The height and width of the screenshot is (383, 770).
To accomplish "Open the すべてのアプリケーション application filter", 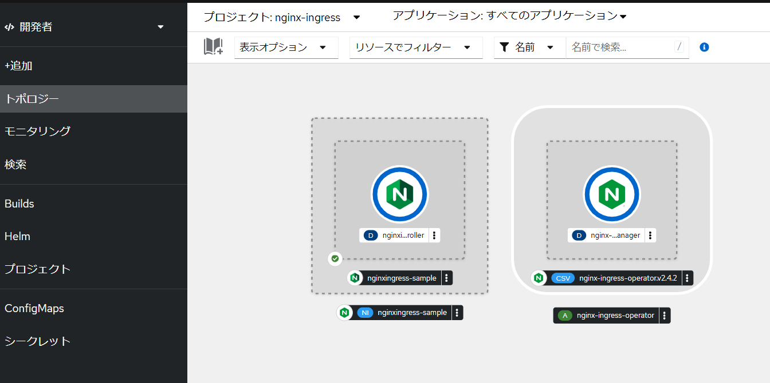I will click(508, 17).
